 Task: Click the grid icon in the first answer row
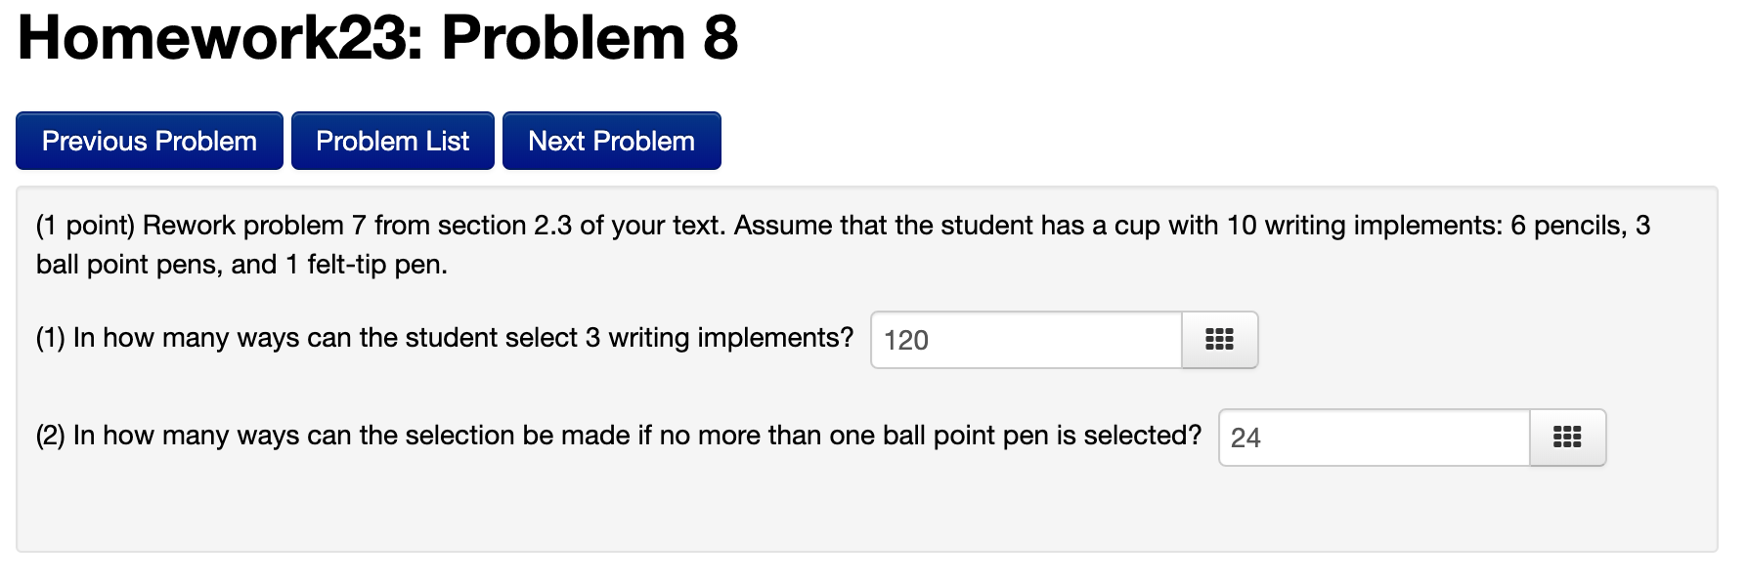click(1218, 341)
